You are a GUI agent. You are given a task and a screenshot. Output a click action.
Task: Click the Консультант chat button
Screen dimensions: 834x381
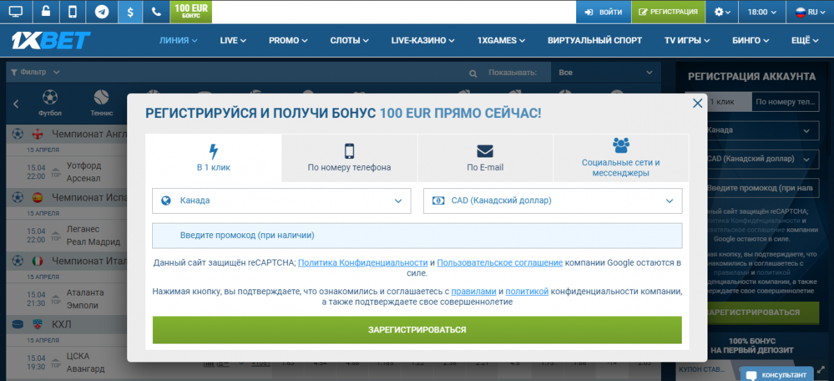tap(777, 374)
